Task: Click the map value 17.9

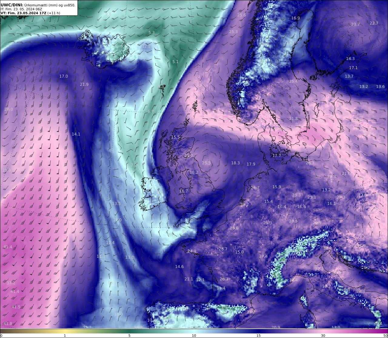Action: [x=251, y=164]
